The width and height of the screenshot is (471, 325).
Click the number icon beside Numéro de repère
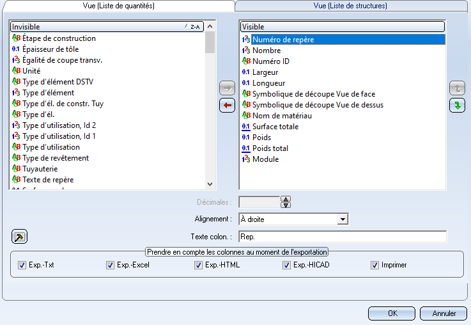pyautogui.click(x=246, y=40)
